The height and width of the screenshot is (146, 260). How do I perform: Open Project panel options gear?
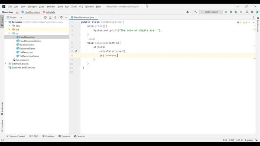pos(61,17)
